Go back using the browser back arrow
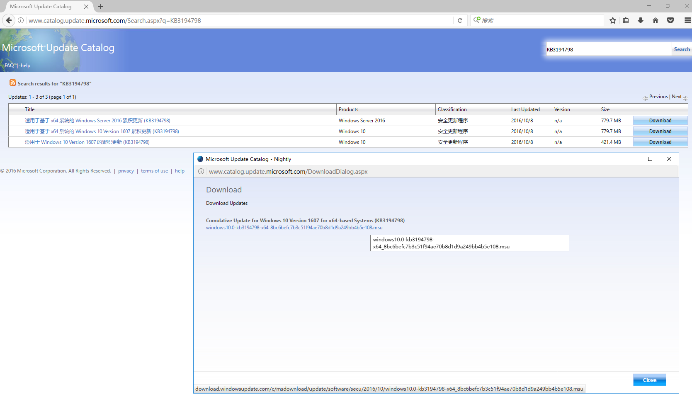Viewport: 692px width, 418px height. click(9, 20)
